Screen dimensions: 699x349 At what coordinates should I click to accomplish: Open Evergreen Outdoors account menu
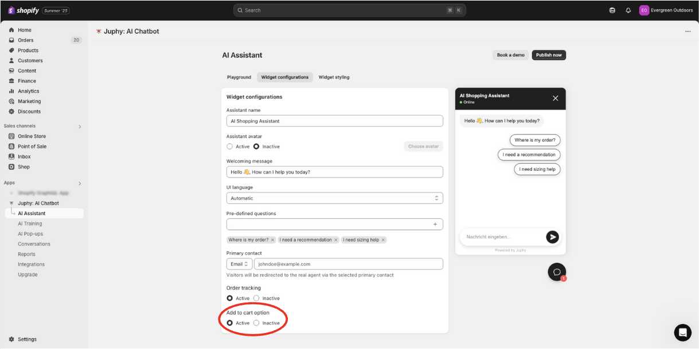click(x=666, y=10)
